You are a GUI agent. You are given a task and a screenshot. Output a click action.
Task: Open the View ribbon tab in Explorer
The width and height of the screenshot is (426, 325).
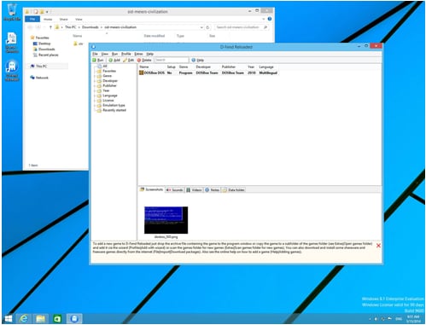[79, 19]
